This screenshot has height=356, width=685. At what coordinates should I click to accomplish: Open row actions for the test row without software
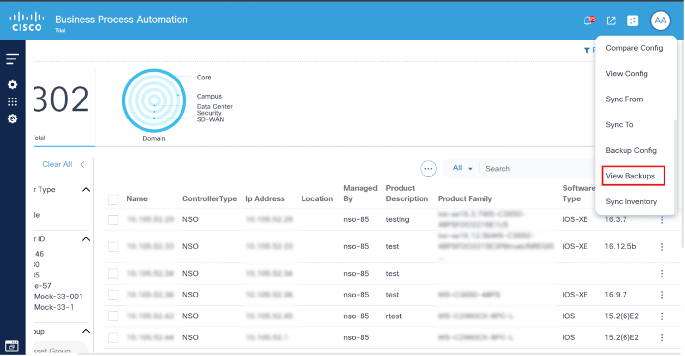[662, 274]
